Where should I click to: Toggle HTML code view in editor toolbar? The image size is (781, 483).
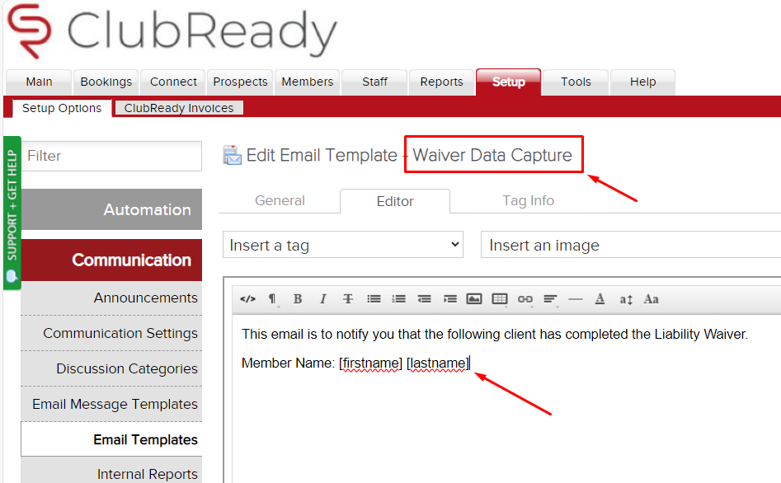coord(247,298)
